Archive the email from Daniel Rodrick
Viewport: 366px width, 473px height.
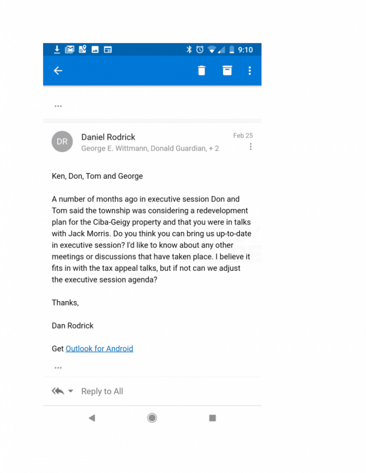pos(227,71)
